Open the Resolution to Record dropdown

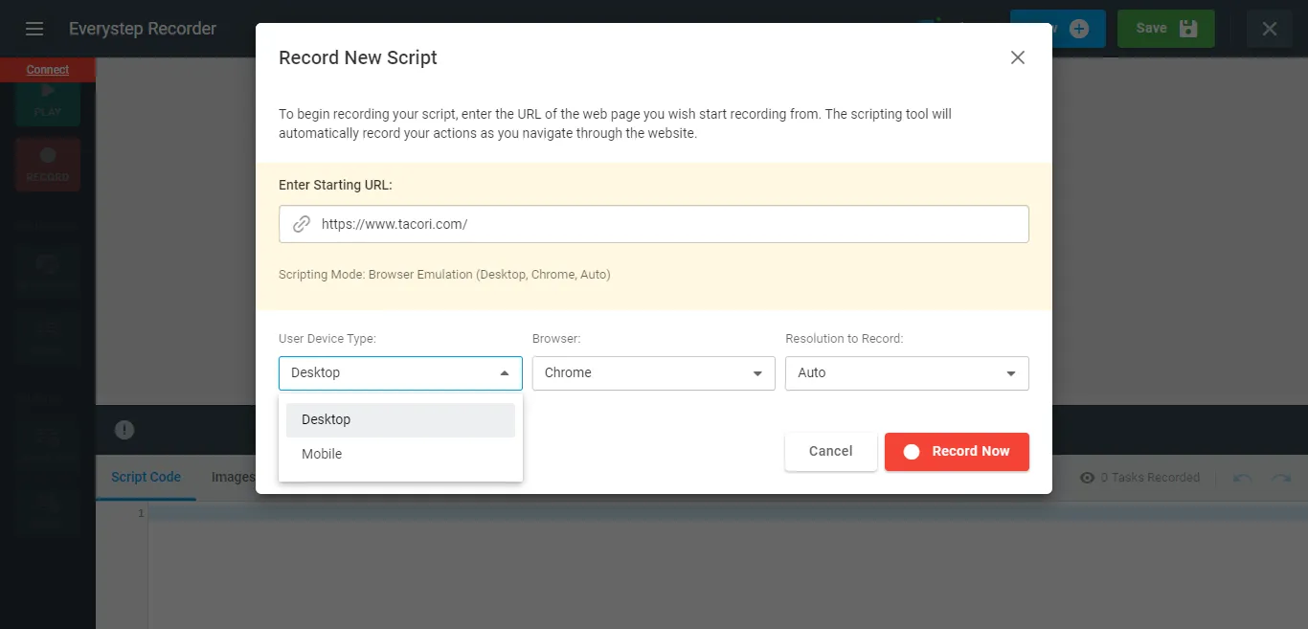coord(907,373)
